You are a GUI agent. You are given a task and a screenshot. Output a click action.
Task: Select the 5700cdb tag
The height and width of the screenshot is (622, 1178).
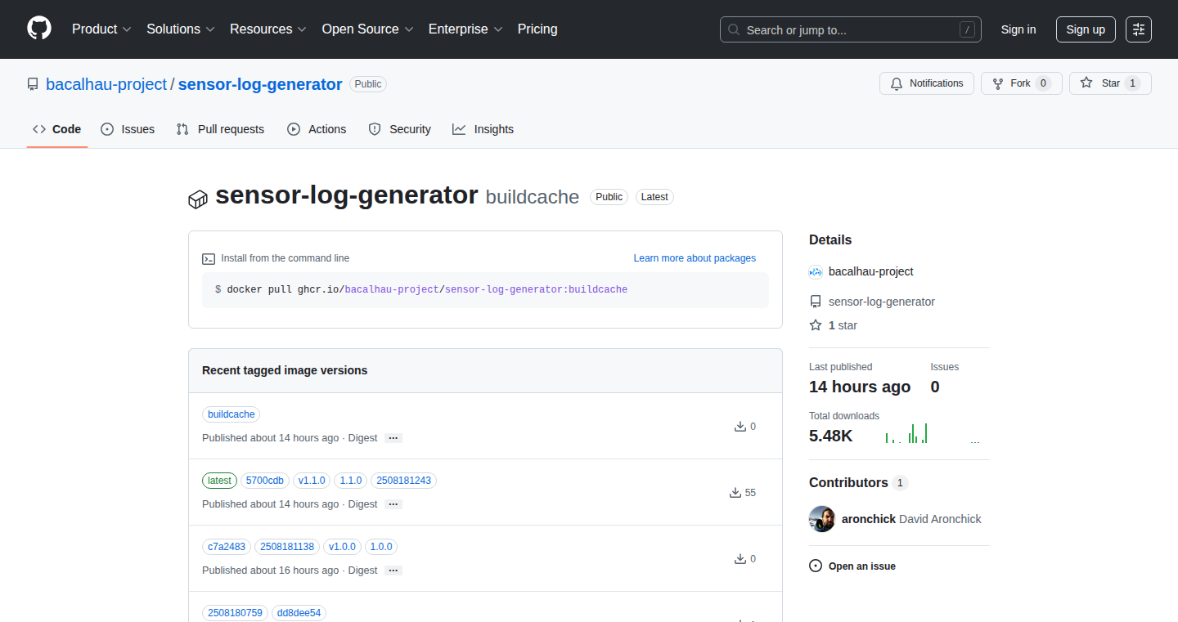[x=265, y=481]
